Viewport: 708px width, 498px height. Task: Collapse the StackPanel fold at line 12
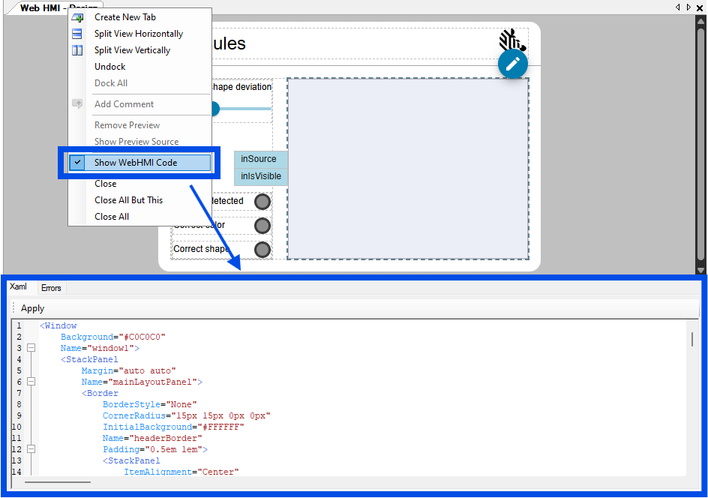[31, 449]
